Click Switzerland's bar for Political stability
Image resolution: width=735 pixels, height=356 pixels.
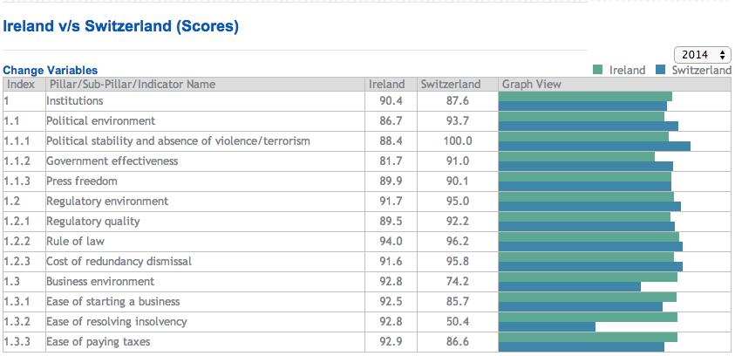click(x=594, y=146)
